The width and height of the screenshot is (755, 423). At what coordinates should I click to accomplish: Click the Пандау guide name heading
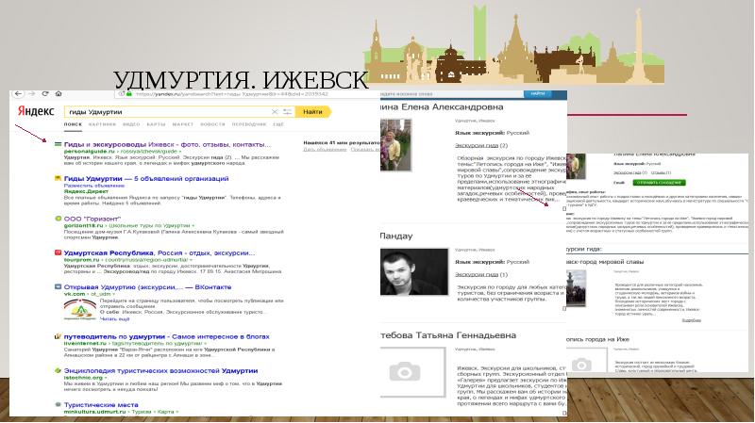coord(396,236)
